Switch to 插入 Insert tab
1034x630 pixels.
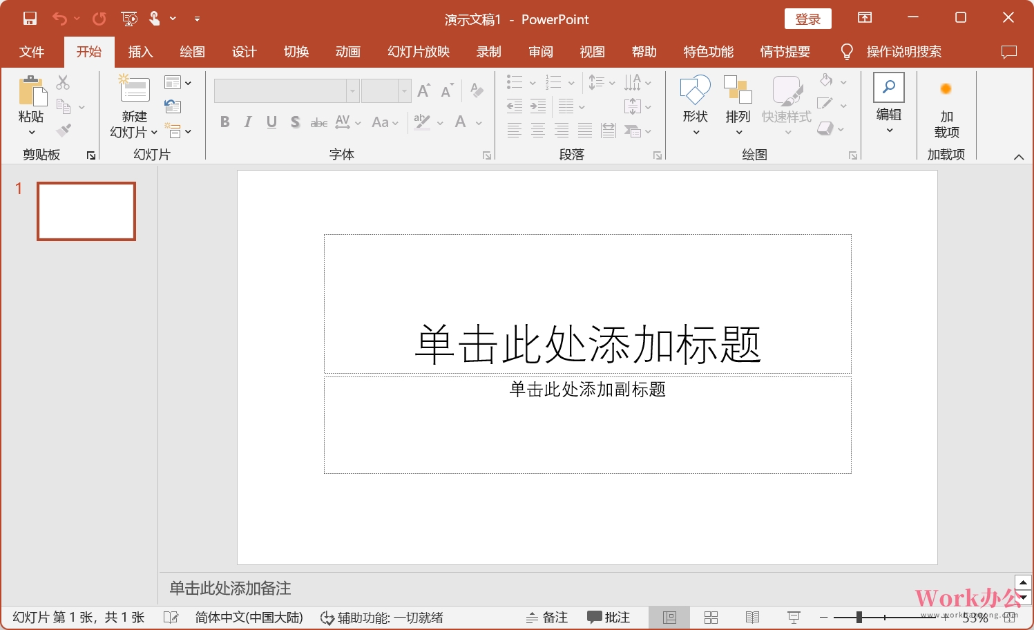pos(140,52)
